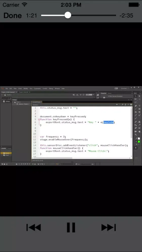Select the Camera tool
Viewport: 142px width, 252px height.
[x=136, y=132]
